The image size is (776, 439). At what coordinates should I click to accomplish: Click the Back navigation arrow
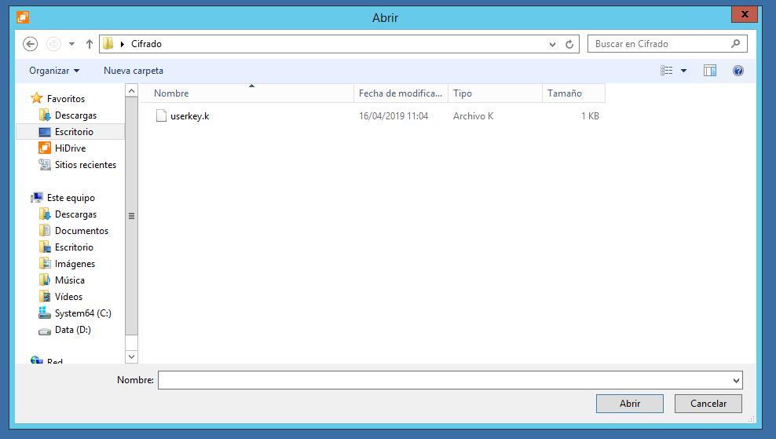pos(30,44)
